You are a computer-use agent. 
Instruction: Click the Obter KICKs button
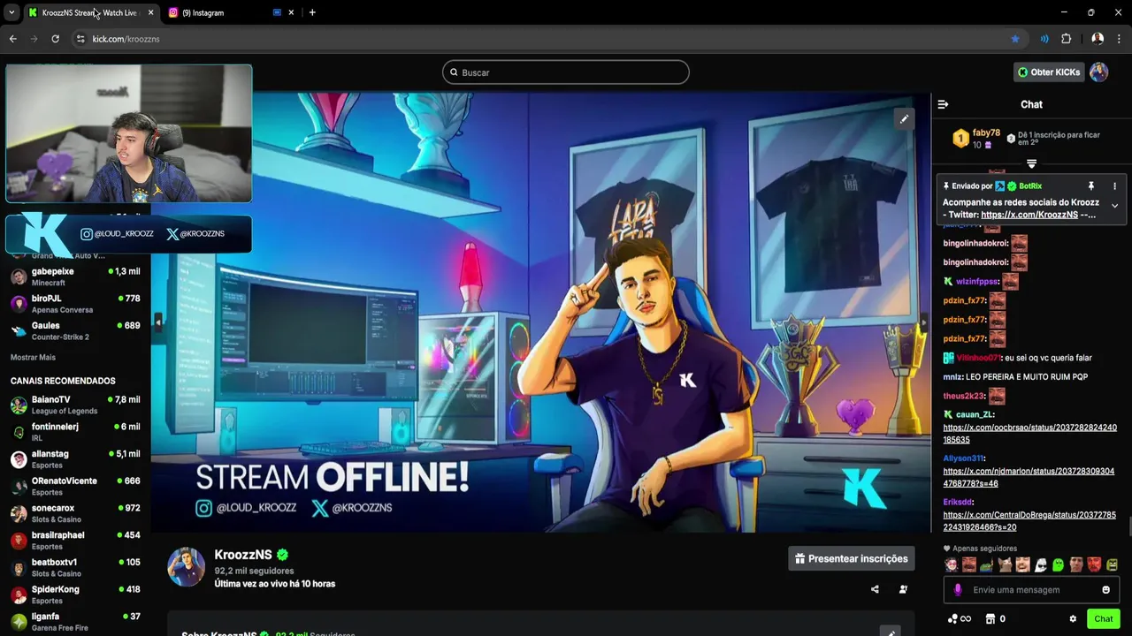pos(1049,72)
